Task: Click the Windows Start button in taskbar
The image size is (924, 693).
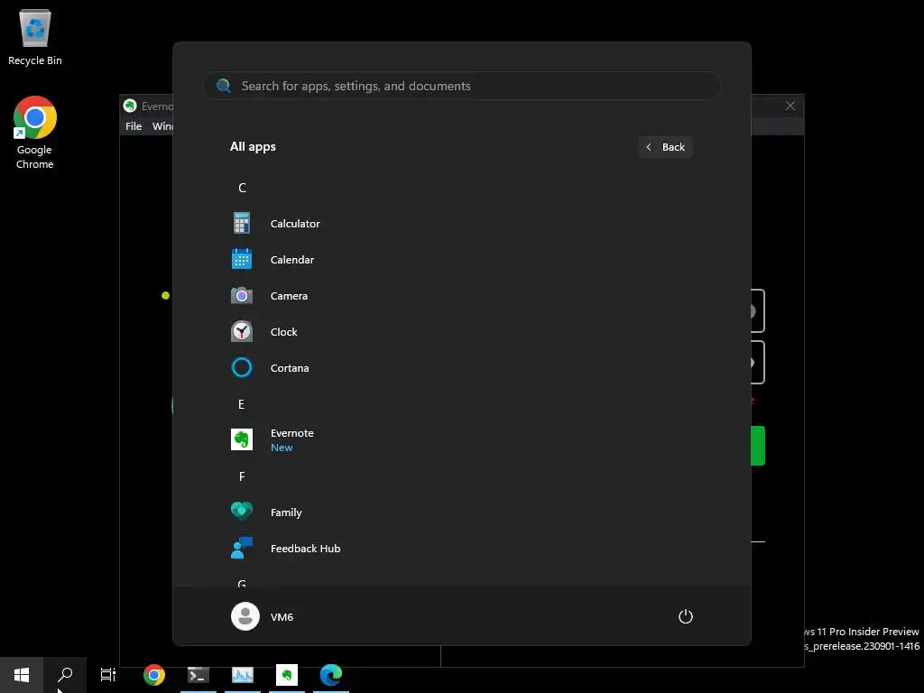Action: point(22,675)
